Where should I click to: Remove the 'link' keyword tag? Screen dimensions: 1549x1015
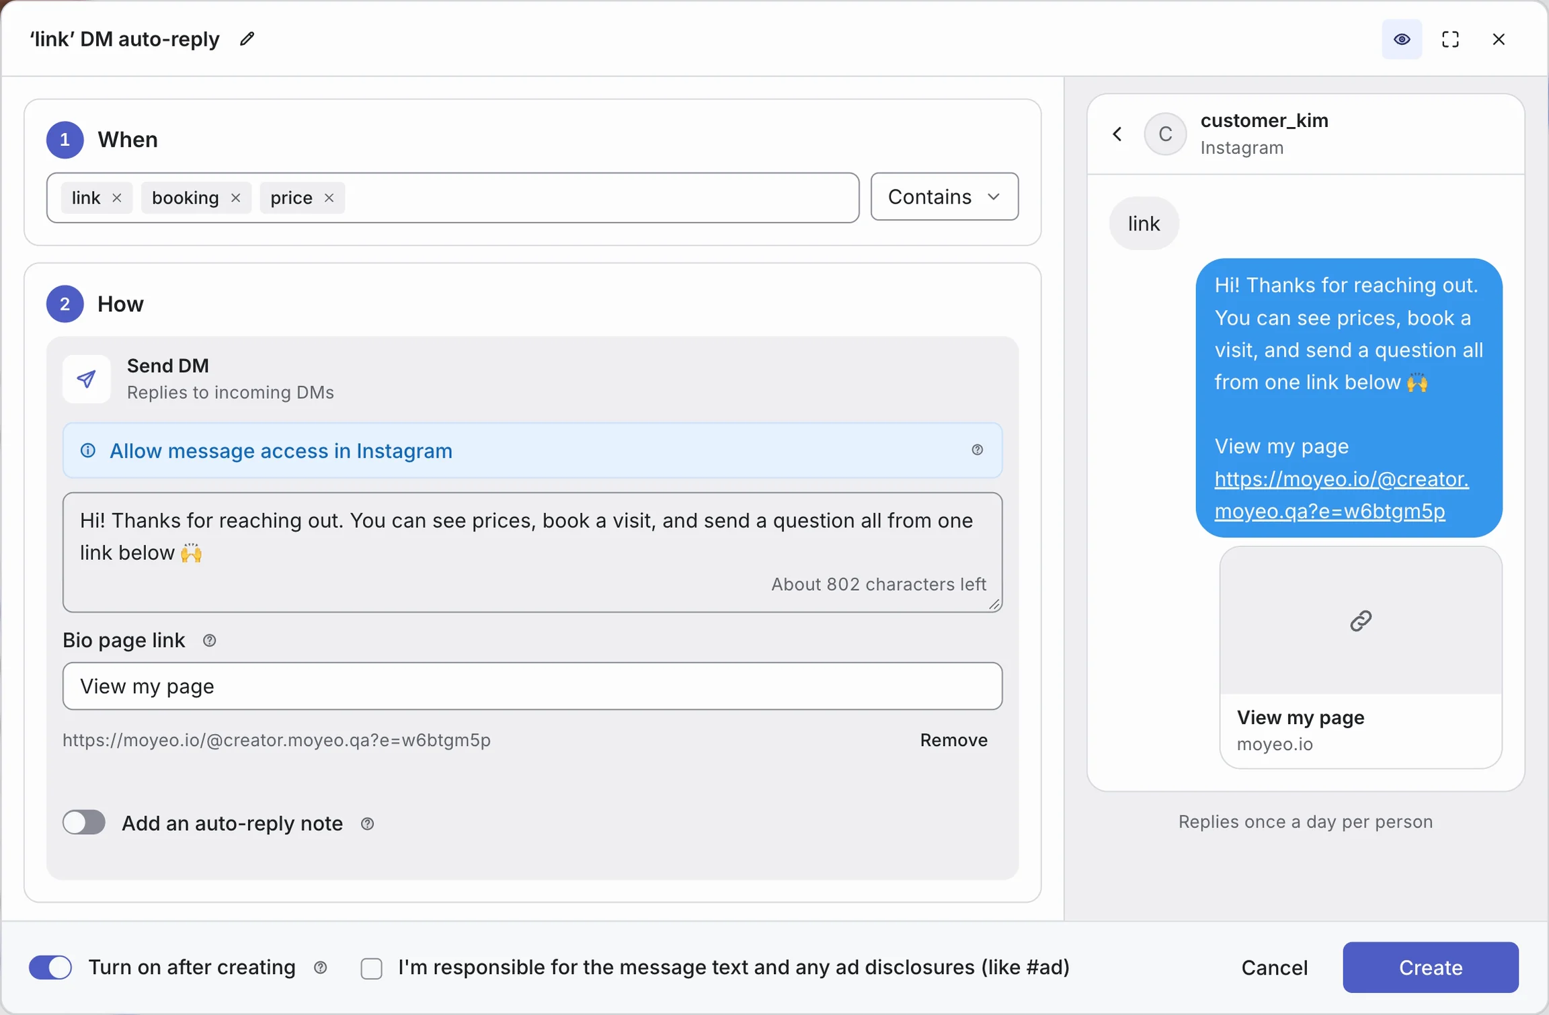click(117, 198)
